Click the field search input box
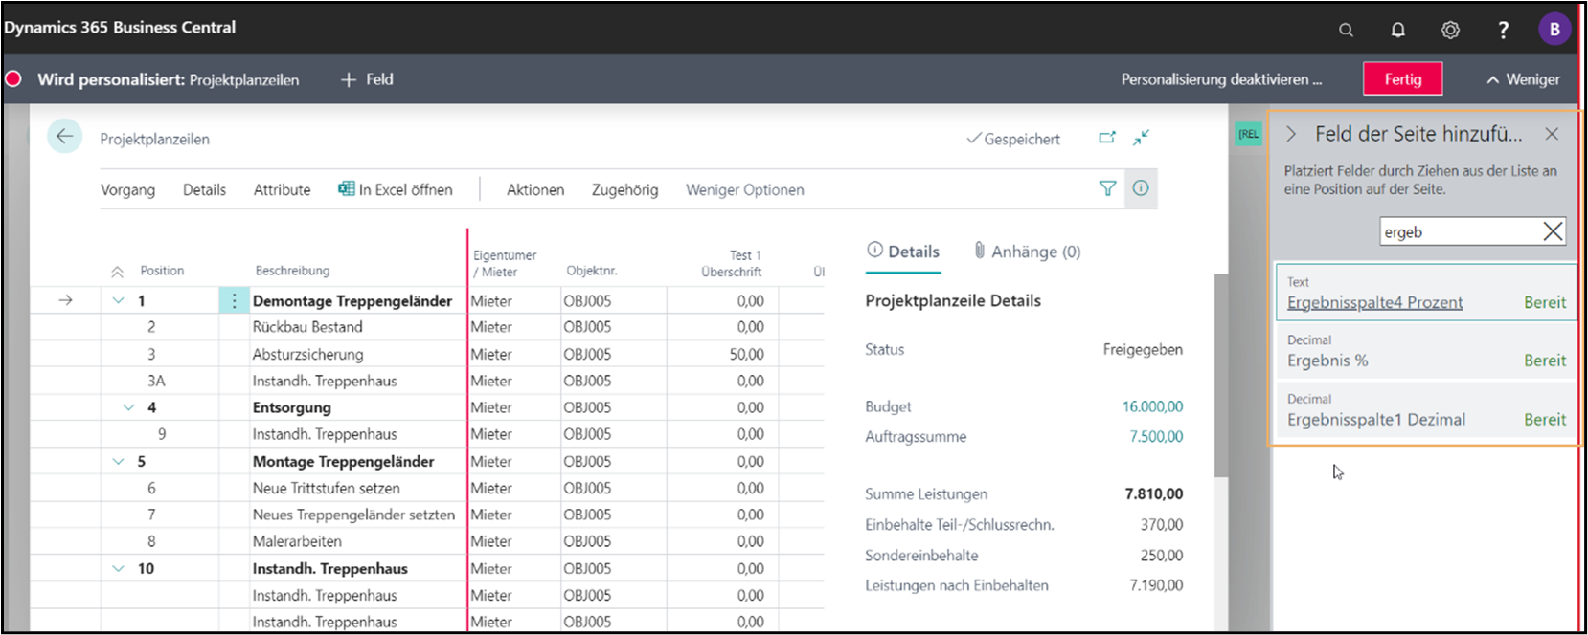Image resolution: width=1588 pixels, height=635 pixels. pyautogui.click(x=1456, y=231)
